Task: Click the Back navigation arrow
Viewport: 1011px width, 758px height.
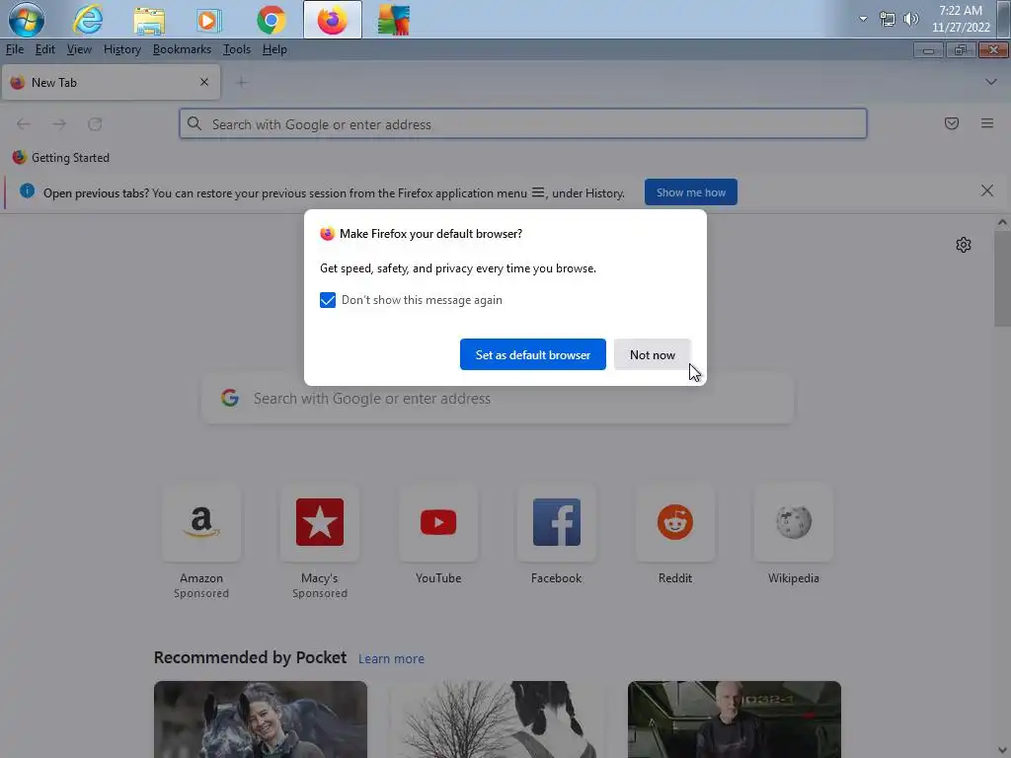Action: pyautogui.click(x=24, y=123)
